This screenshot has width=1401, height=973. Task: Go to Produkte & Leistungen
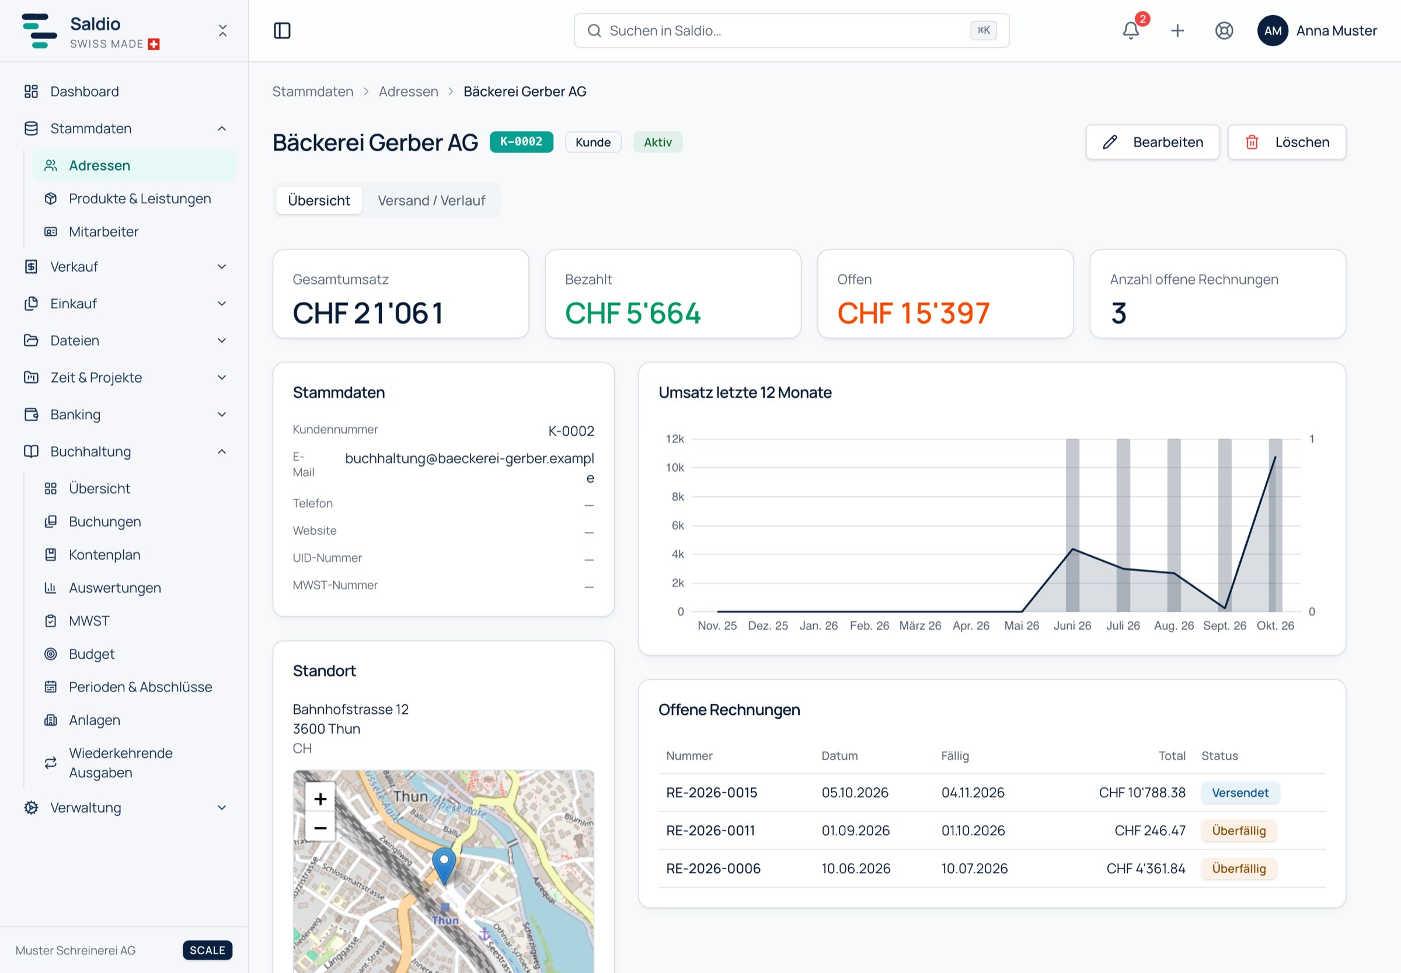coord(134,199)
